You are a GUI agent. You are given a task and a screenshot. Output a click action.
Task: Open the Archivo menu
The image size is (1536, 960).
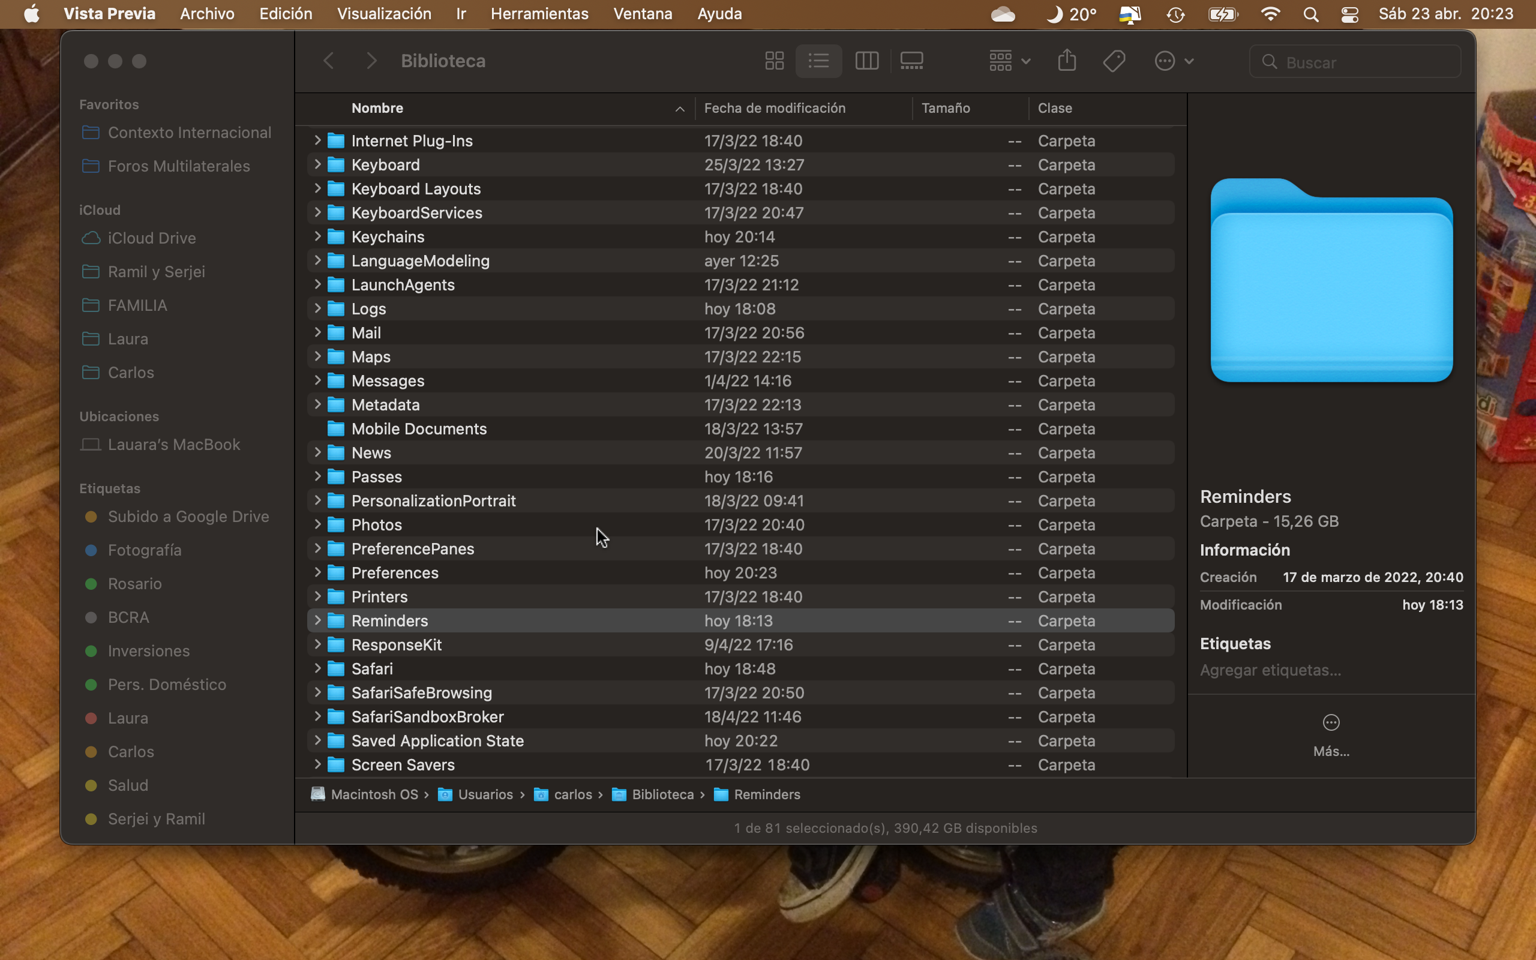pyautogui.click(x=207, y=14)
